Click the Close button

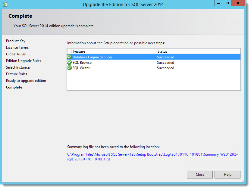pos(200,175)
